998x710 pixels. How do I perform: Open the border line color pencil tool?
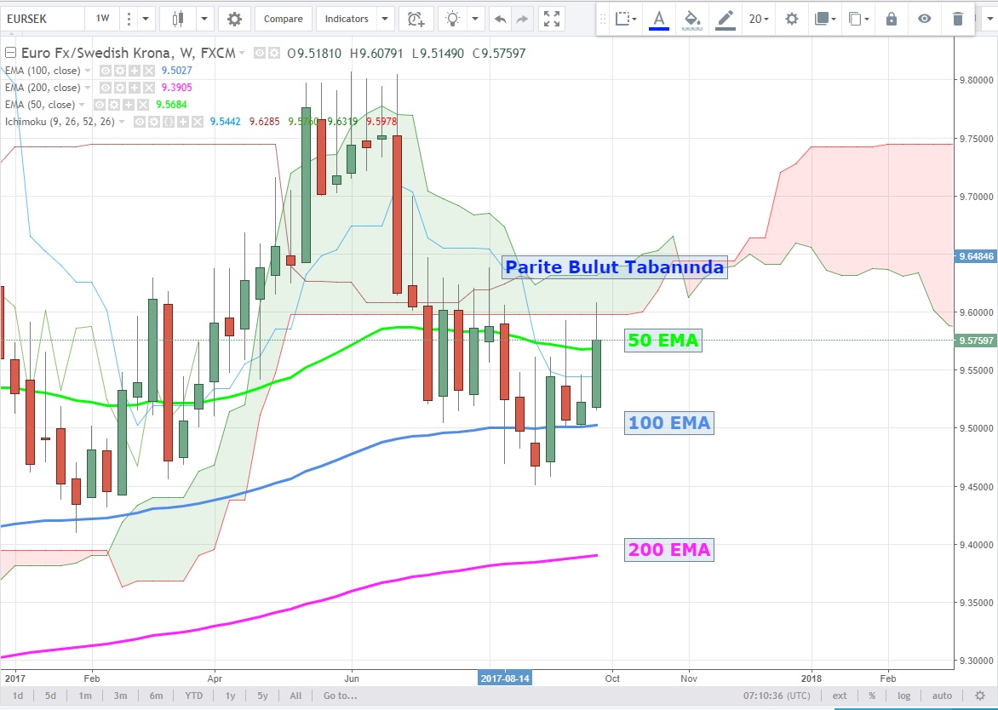coord(726,19)
